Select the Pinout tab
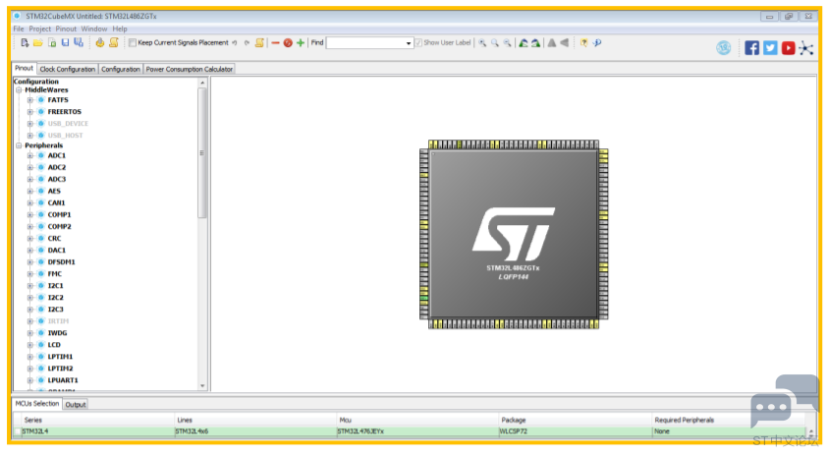 [24, 68]
